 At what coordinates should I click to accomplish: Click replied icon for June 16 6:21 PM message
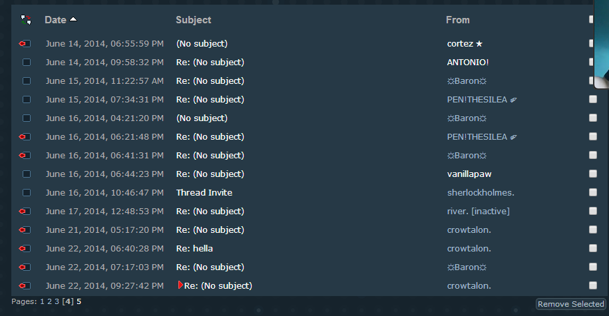[25, 137]
